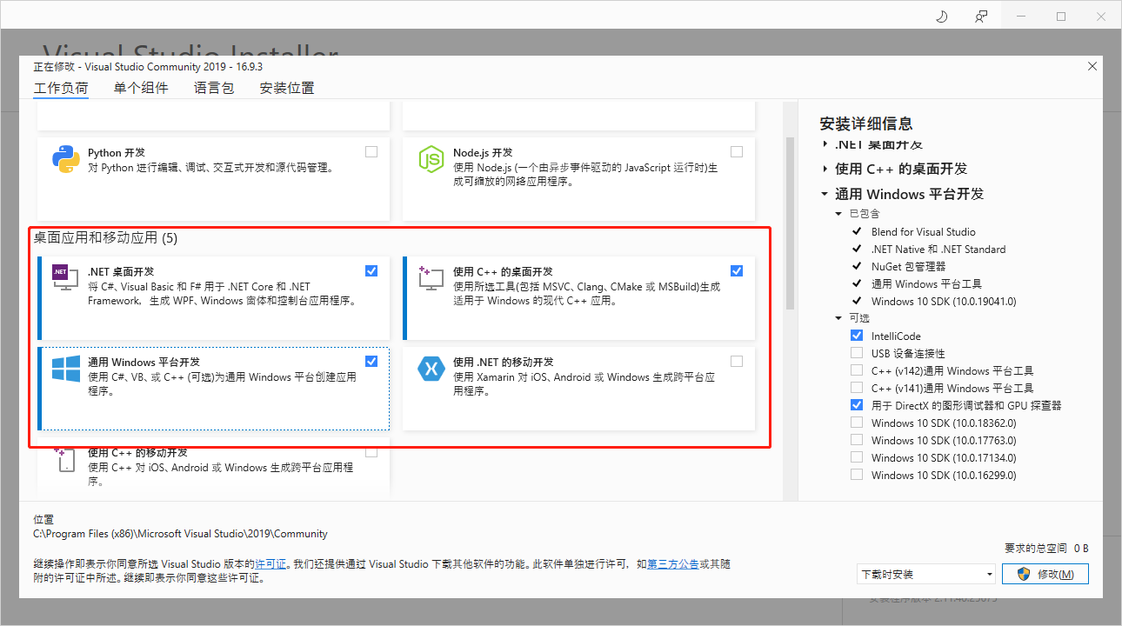This screenshot has height=626, width=1122.
Task: Click the Python development workload icon
Action: click(x=66, y=159)
